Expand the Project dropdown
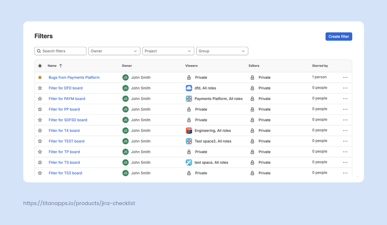Image resolution: width=387 pixels, height=225 pixels. point(168,51)
